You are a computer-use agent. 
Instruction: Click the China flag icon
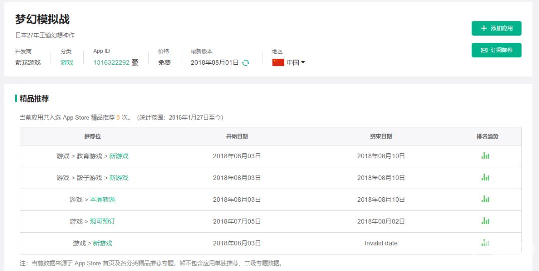point(278,62)
